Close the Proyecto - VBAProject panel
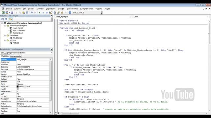 (x=51, y=16)
